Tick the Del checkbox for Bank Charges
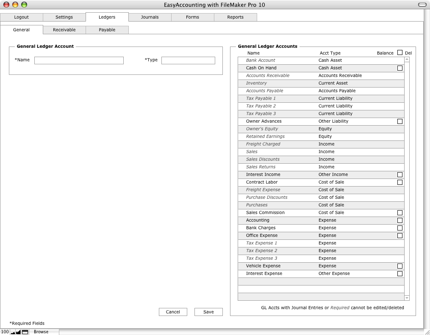430x335 pixels. [x=400, y=228]
